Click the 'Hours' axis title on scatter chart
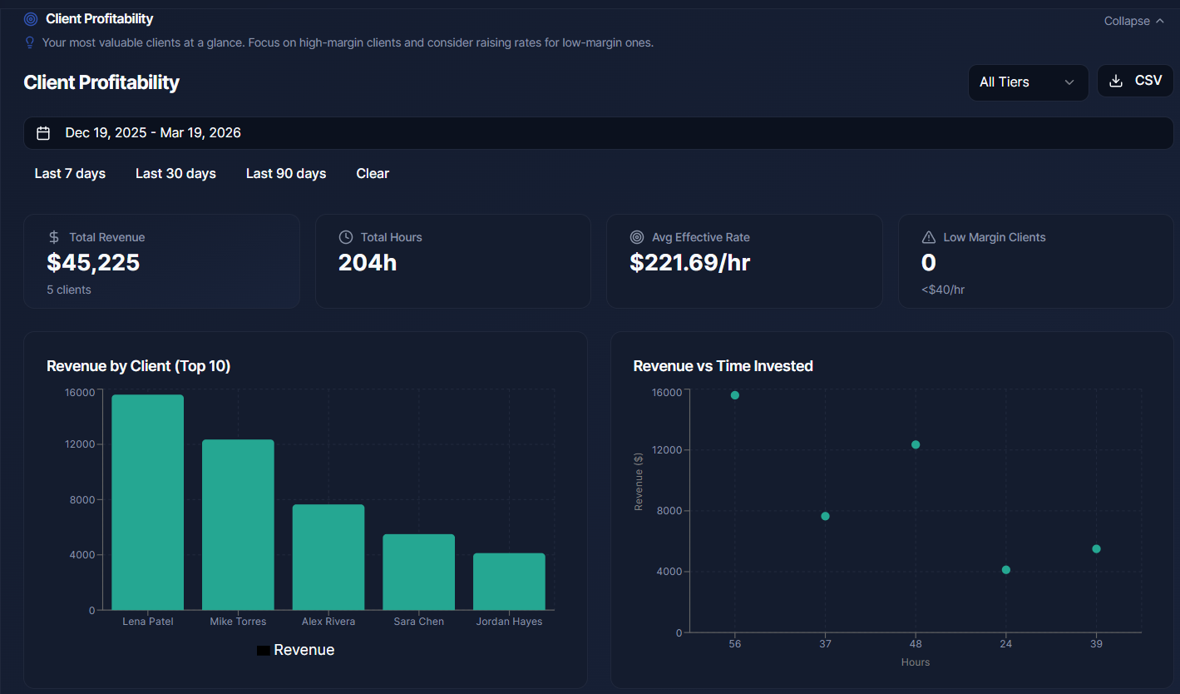The width and height of the screenshot is (1180, 694). click(916, 662)
